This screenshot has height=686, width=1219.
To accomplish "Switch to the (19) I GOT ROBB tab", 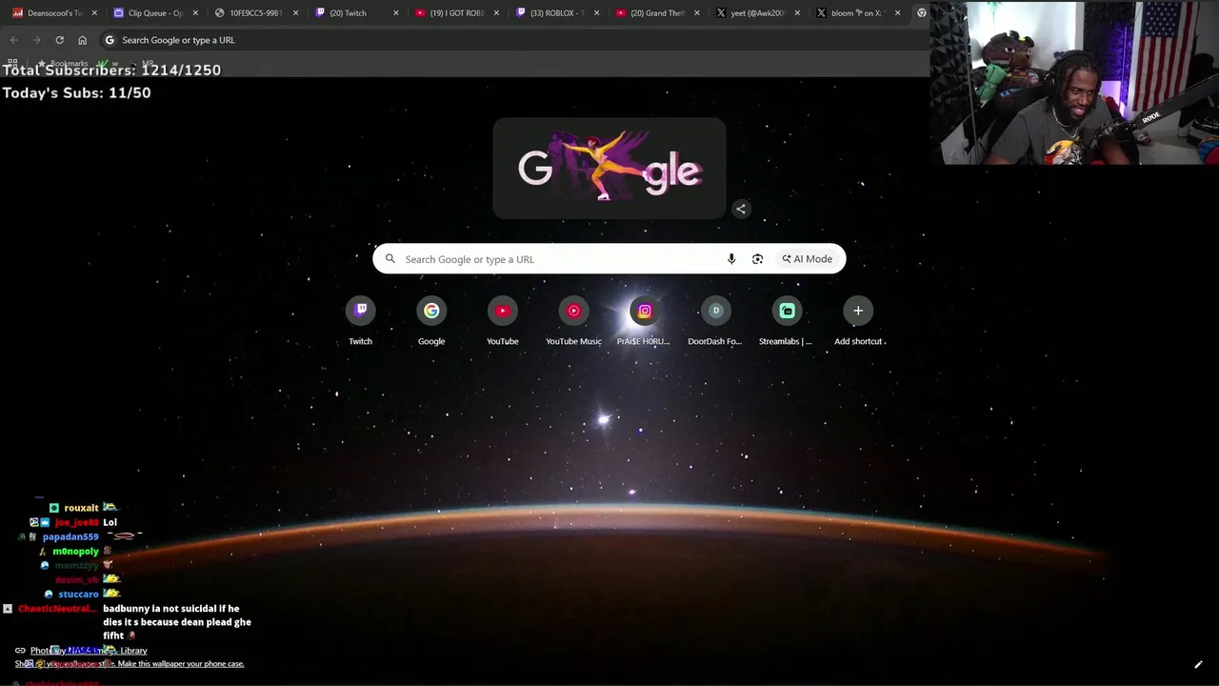I will [457, 13].
